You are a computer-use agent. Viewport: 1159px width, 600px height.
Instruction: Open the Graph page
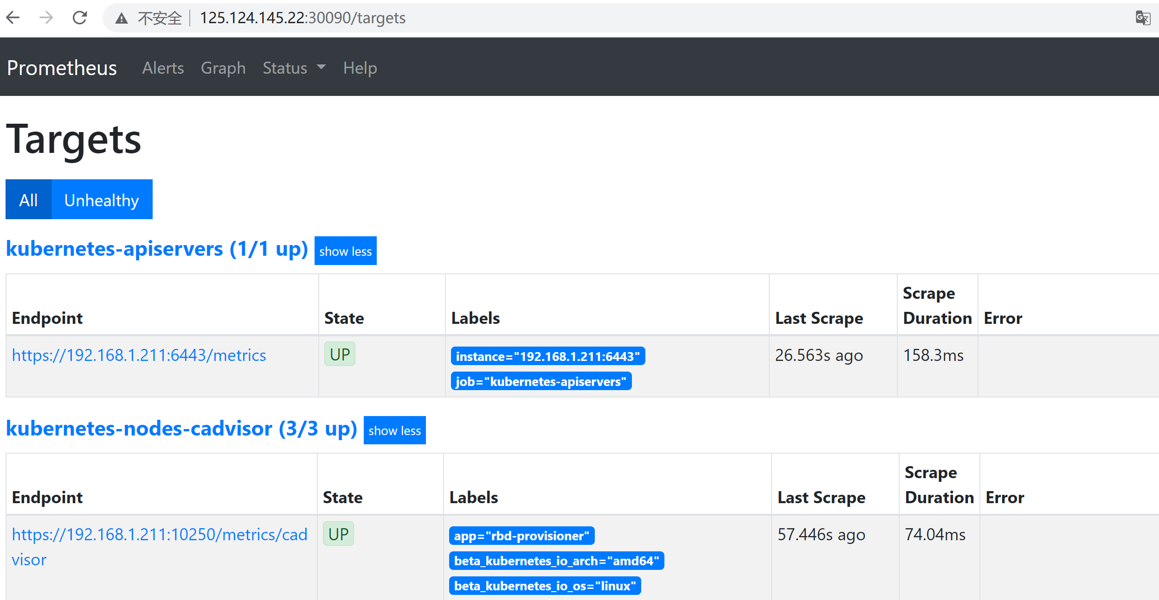[x=223, y=68]
